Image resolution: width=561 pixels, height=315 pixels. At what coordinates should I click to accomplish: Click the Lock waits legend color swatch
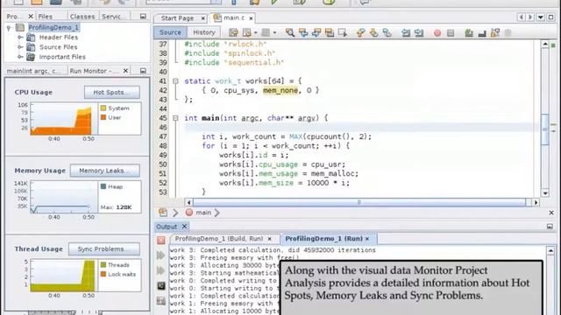click(x=103, y=274)
